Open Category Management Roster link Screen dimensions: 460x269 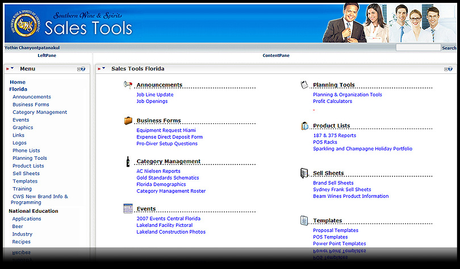(x=171, y=191)
